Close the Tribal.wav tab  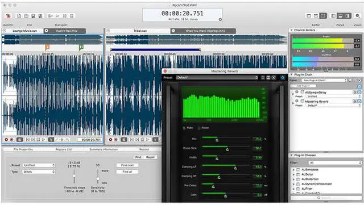tap(108, 31)
